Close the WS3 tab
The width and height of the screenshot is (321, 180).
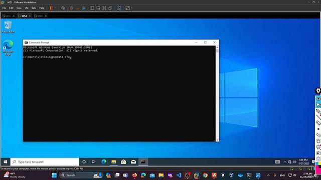click(46, 16)
